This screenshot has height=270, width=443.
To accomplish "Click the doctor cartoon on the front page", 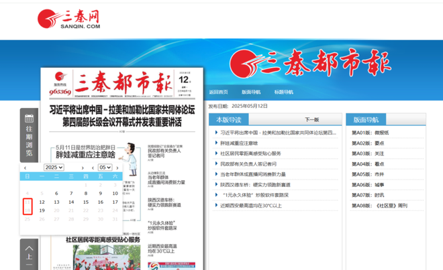I will click(130, 159).
